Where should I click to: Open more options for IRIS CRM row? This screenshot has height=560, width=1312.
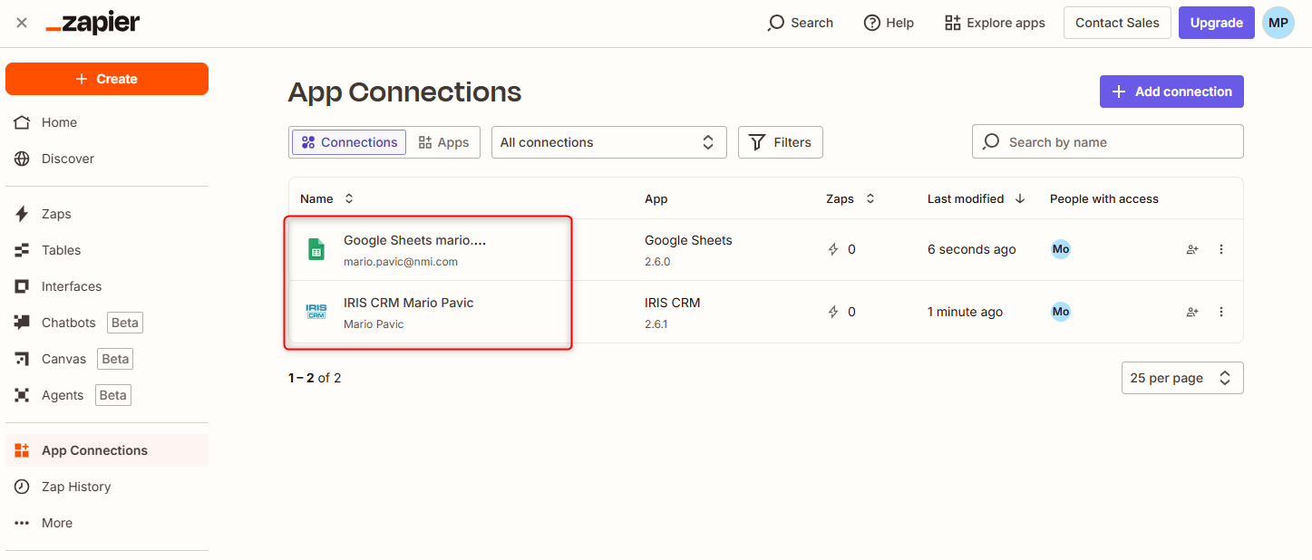pyautogui.click(x=1221, y=312)
